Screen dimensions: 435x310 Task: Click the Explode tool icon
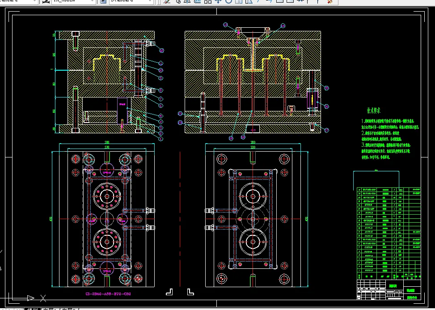point(330,1)
